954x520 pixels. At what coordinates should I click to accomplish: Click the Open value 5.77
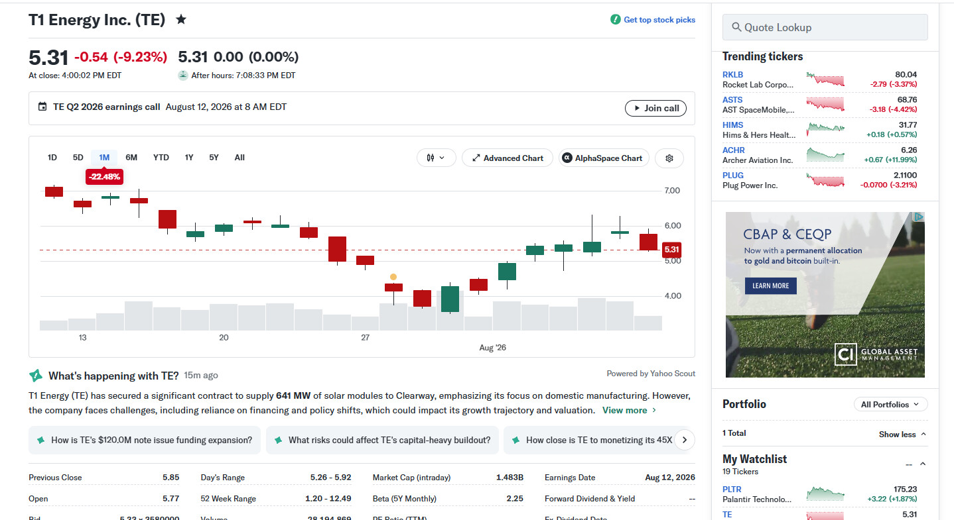click(170, 499)
